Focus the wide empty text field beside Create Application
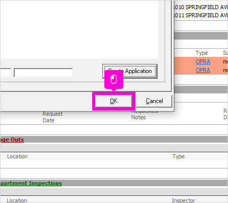 coord(43,73)
